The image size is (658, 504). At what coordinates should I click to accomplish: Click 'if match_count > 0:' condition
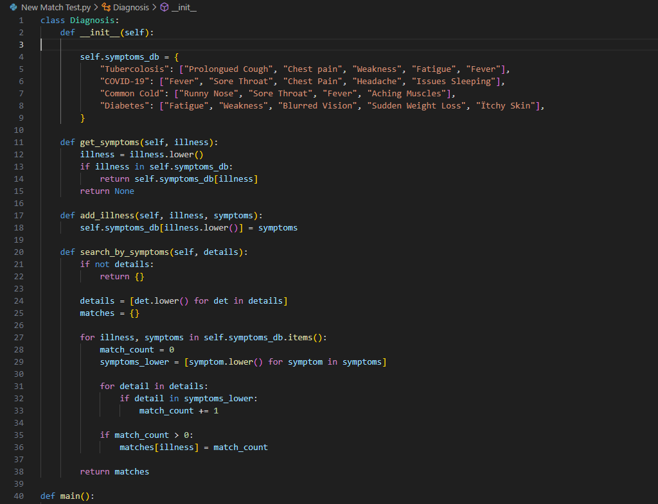coord(147,435)
